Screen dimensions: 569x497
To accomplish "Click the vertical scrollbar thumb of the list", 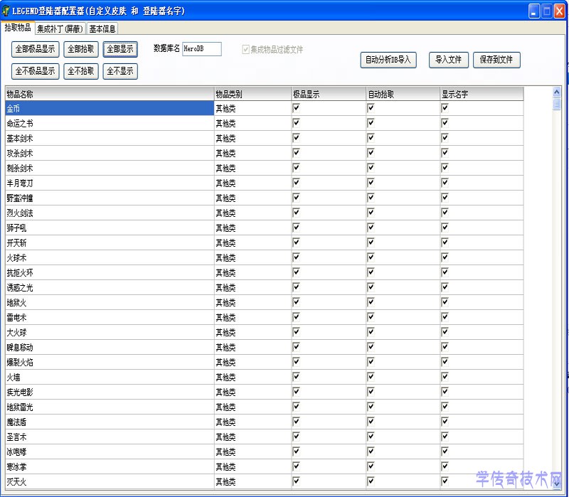I will coord(557,104).
